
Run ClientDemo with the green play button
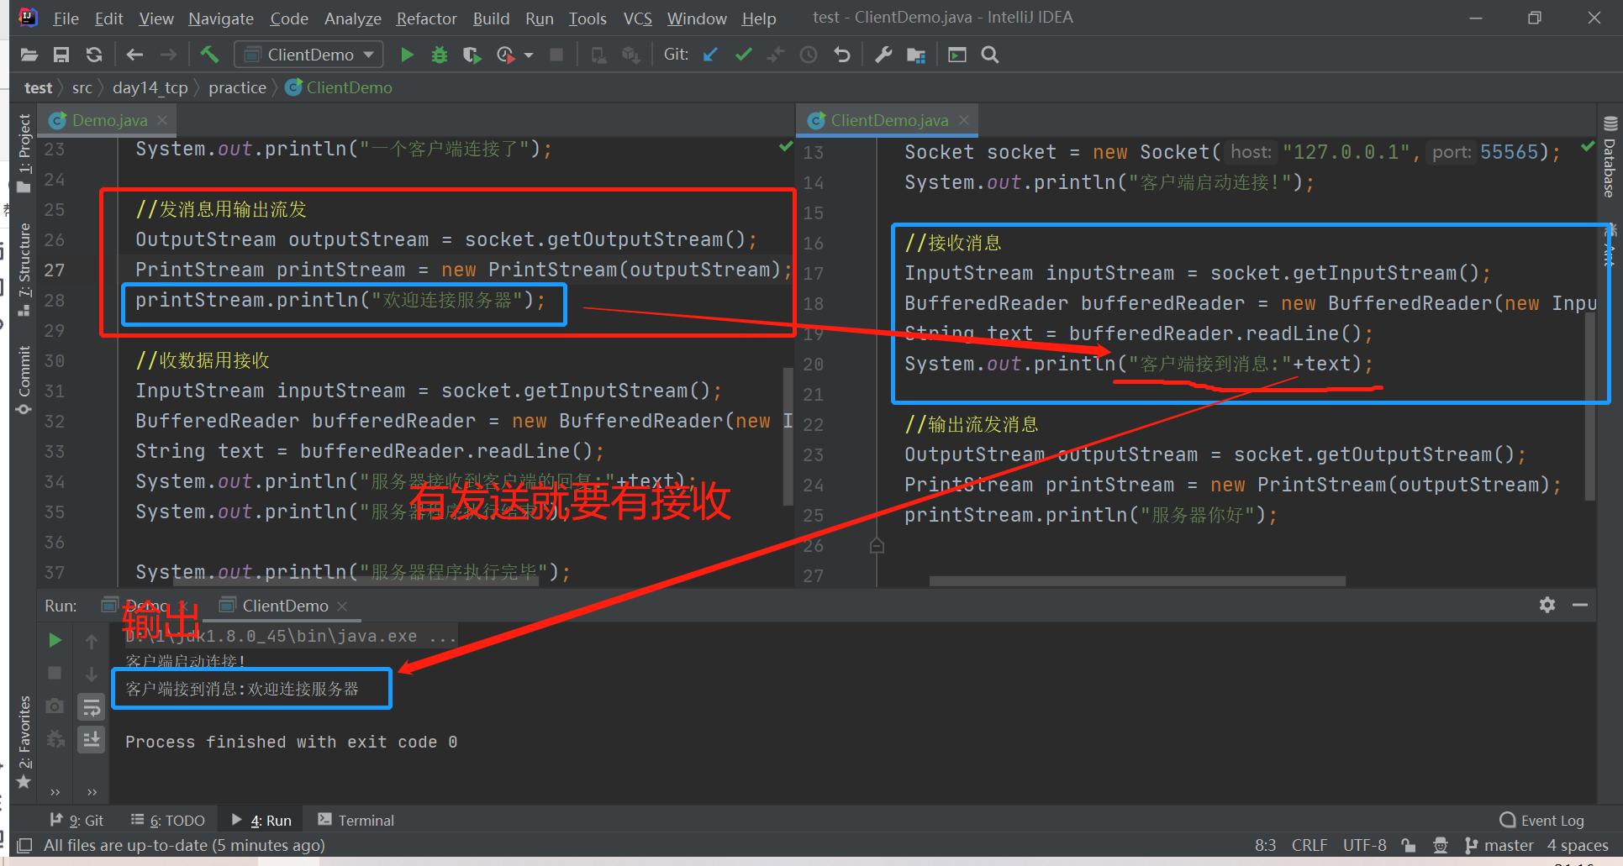[x=408, y=55]
